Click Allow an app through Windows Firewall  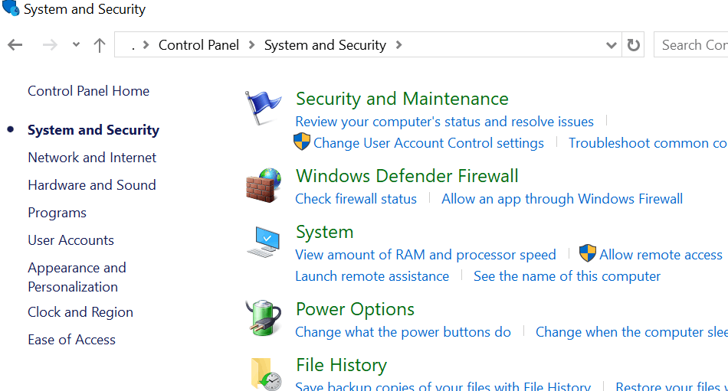pyautogui.click(x=562, y=198)
